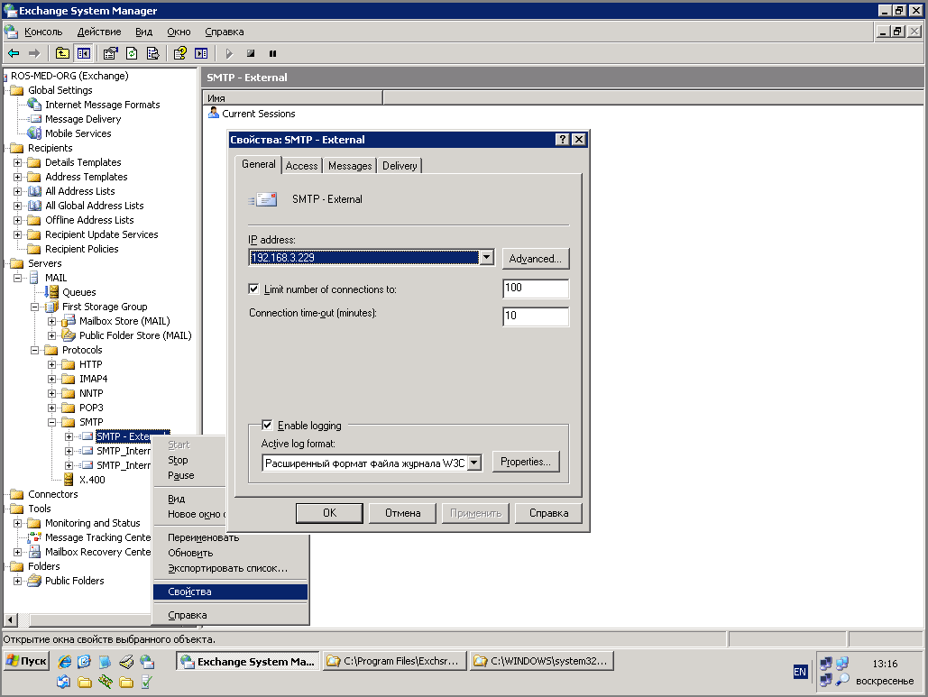Expand Details Templates node
928x697 pixels.
click(17, 162)
